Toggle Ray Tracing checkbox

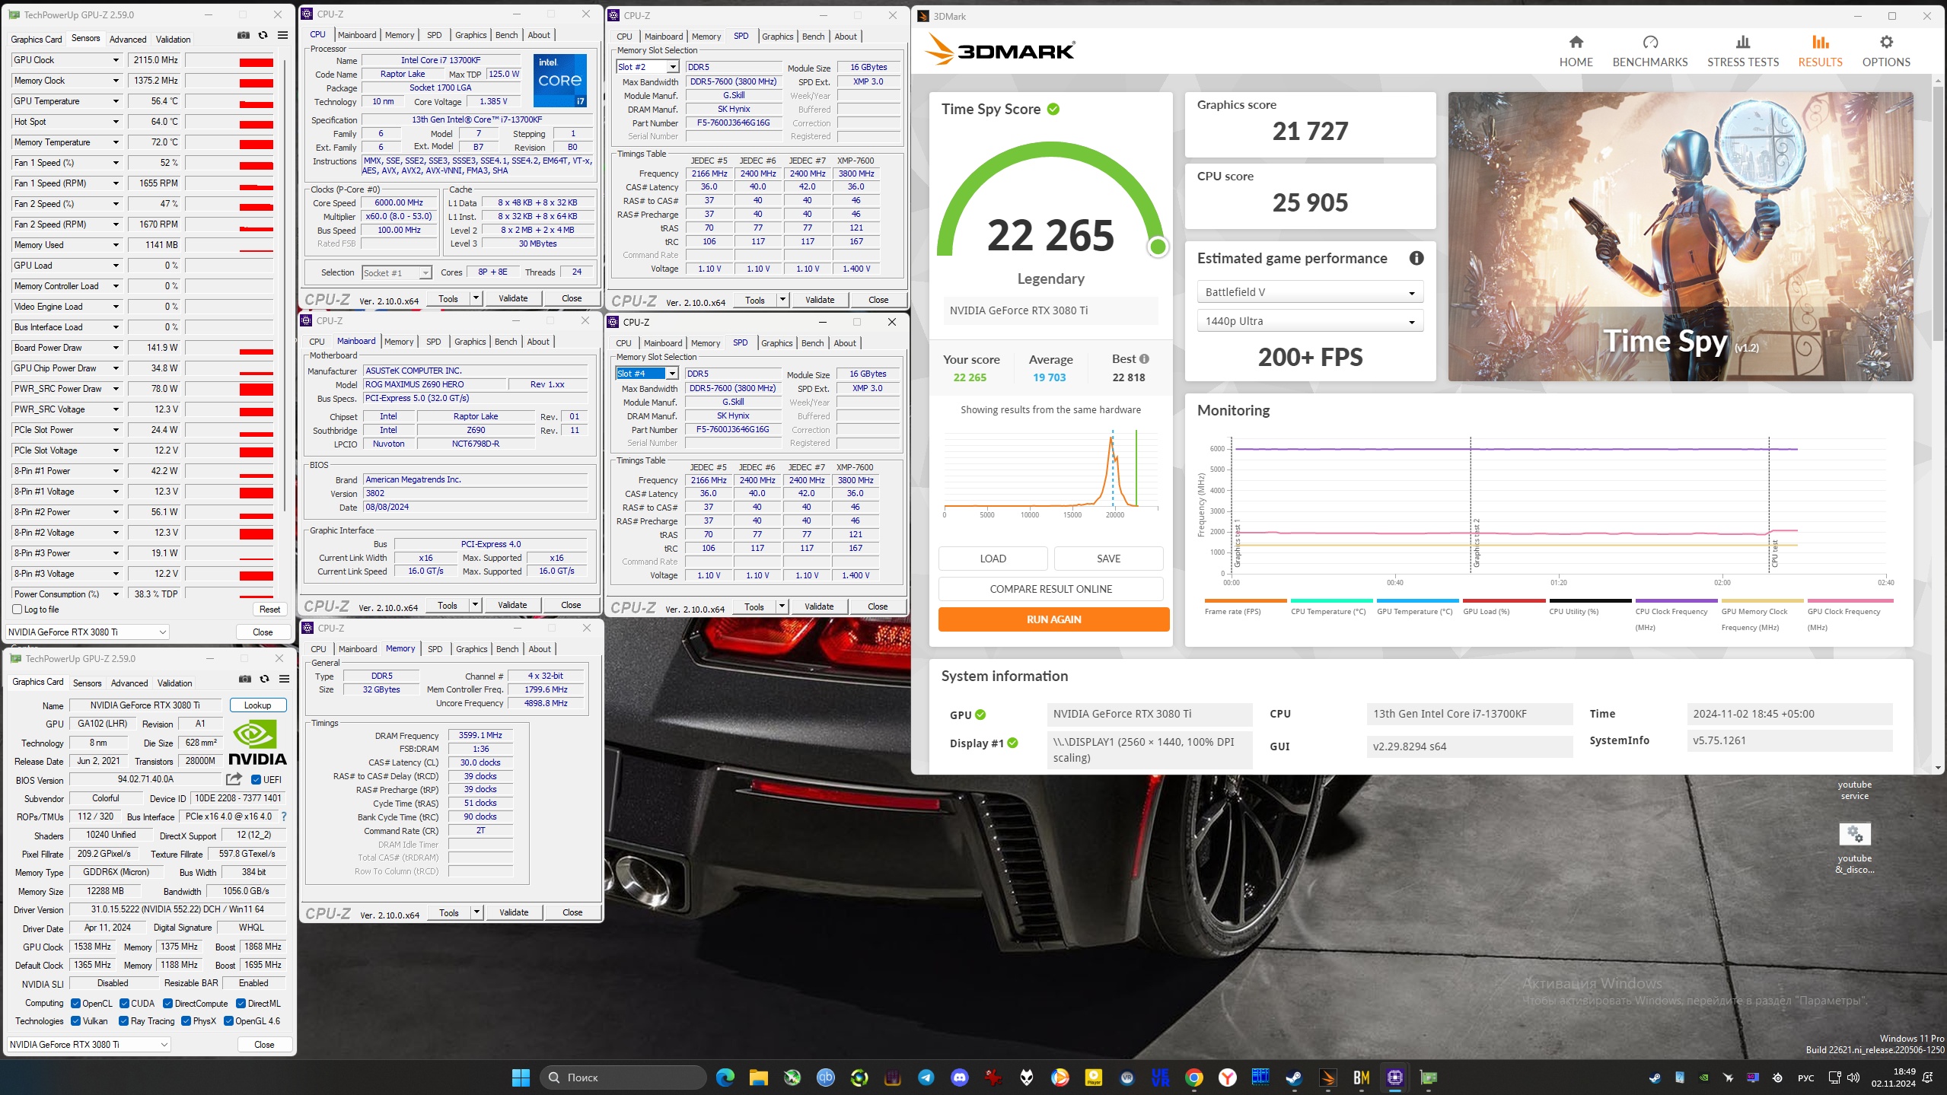click(124, 1021)
